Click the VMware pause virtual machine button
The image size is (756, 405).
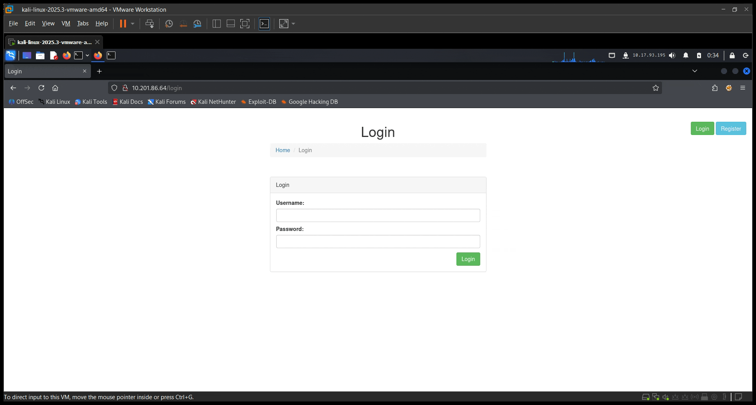click(123, 24)
